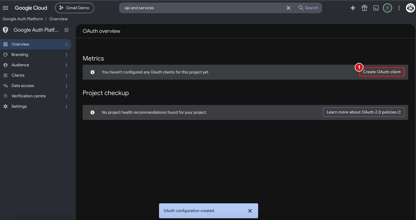Click the Audience person icon

5,65
